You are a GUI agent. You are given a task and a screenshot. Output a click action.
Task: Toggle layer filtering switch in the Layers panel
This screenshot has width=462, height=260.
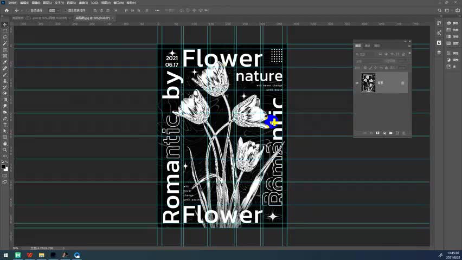coord(409,53)
